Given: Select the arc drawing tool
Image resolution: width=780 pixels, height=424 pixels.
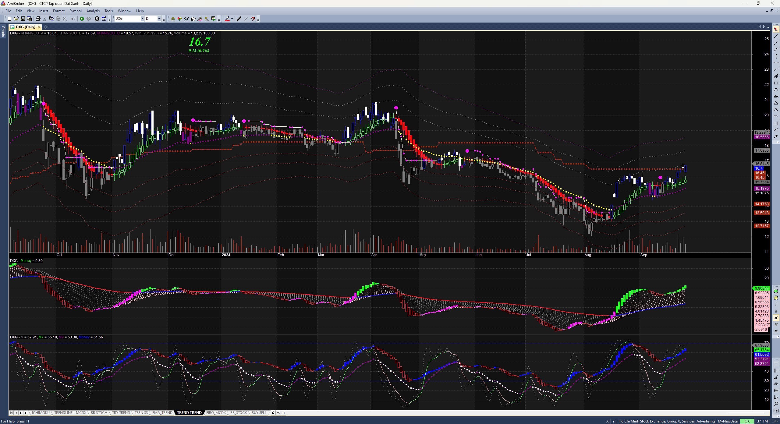Looking at the screenshot, I should tap(776, 116).
